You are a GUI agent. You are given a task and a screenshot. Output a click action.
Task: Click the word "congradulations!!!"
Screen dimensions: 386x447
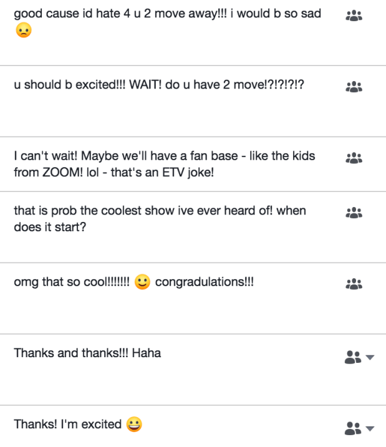coord(205,282)
